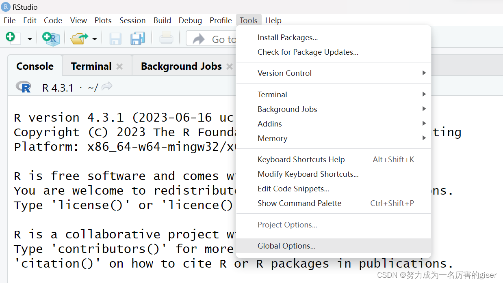Choose Edit Code Snippets...
Image resolution: width=503 pixels, height=283 pixels.
click(333, 189)
